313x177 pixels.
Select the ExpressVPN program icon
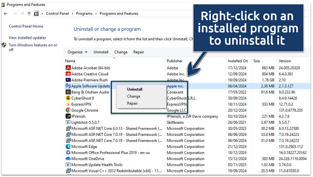point(68,104)
